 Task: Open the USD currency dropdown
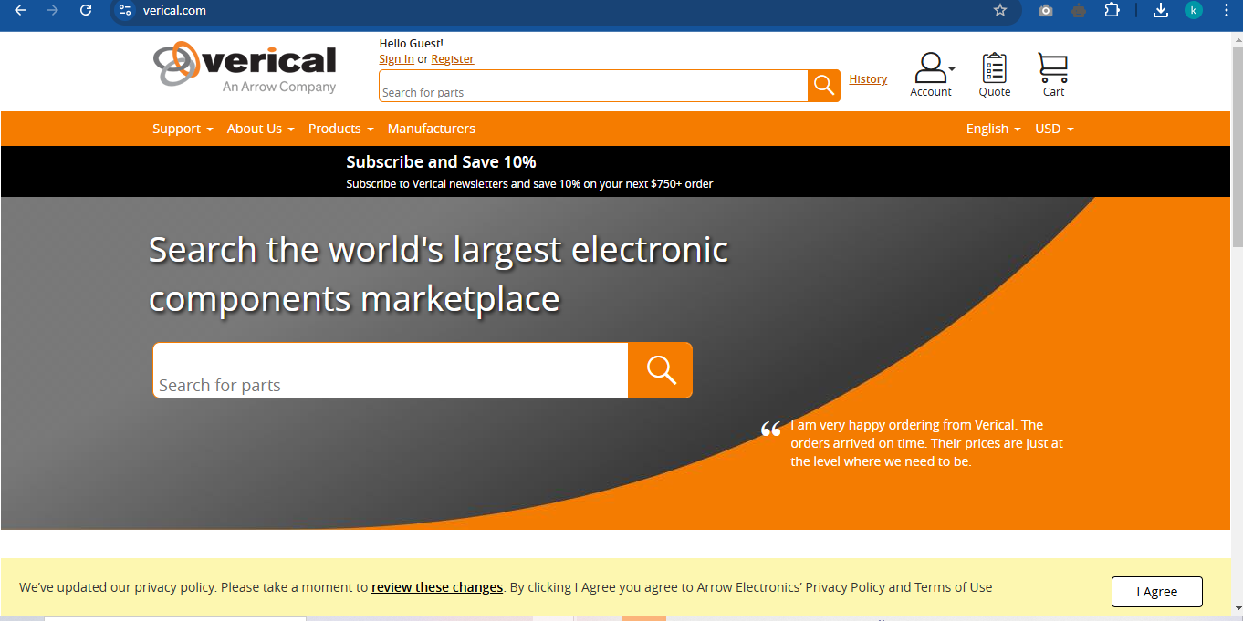coord(1054,129)
